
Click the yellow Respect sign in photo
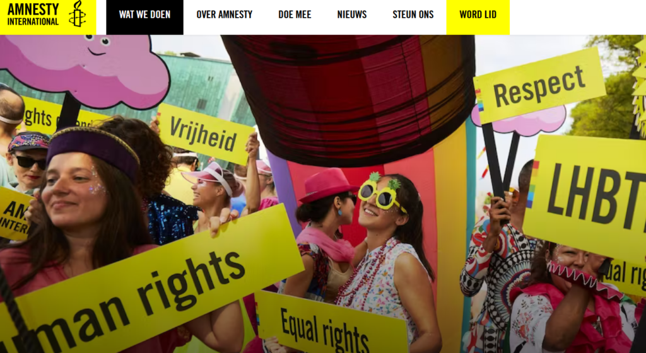coord(539,86)
